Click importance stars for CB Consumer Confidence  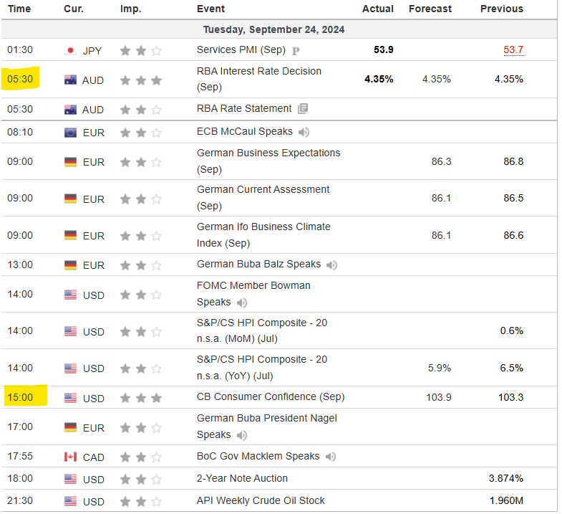tap(141, 397)
